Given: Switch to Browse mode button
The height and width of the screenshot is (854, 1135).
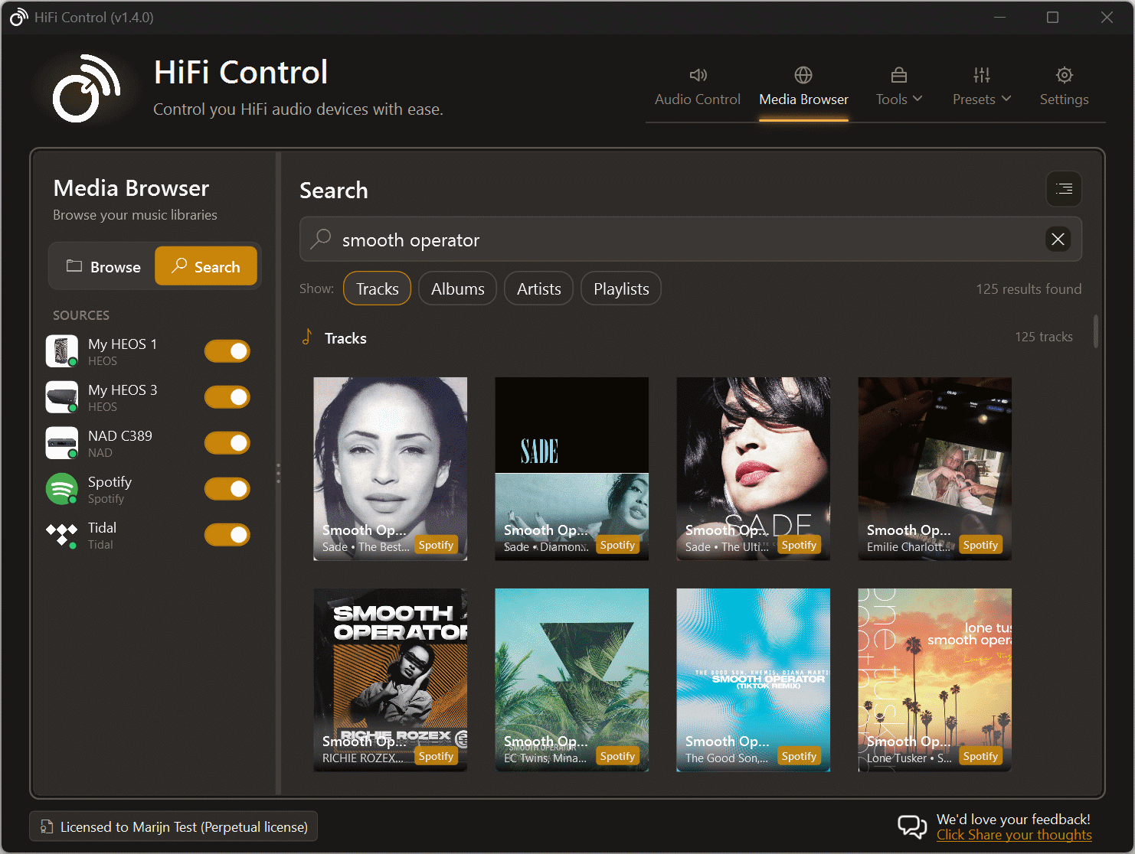Looking at the screenshot, I should click(103, 266).
